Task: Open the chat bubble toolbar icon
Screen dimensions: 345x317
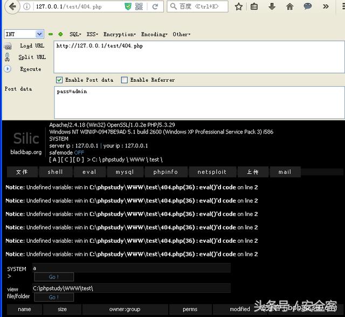Action: (308, 6)
